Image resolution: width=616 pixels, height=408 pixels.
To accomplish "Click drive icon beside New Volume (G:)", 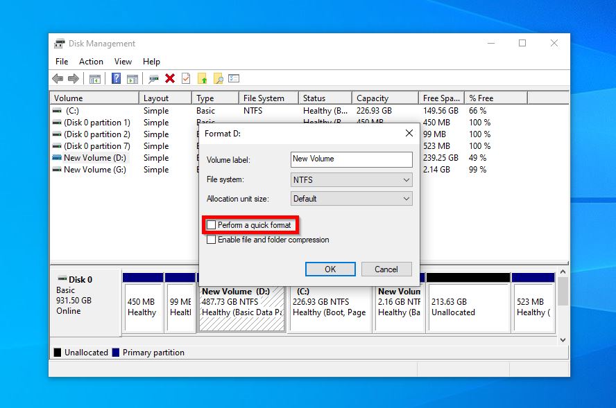I will [57, 170].
